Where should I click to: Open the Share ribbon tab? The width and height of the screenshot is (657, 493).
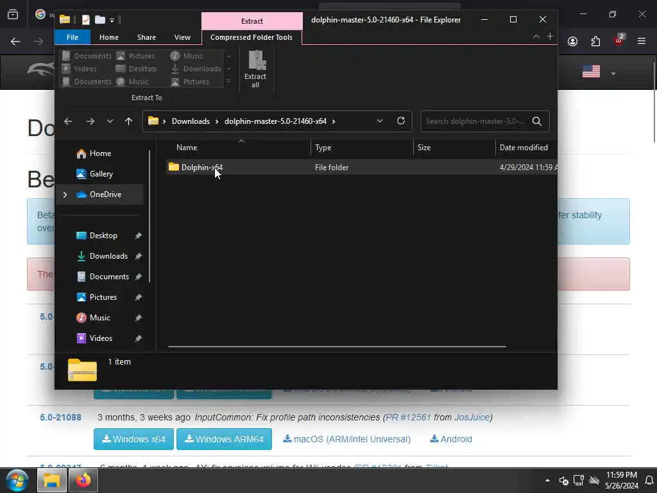(146, 37)
